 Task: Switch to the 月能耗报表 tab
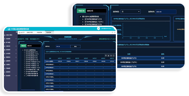click(x=49, y=33)
